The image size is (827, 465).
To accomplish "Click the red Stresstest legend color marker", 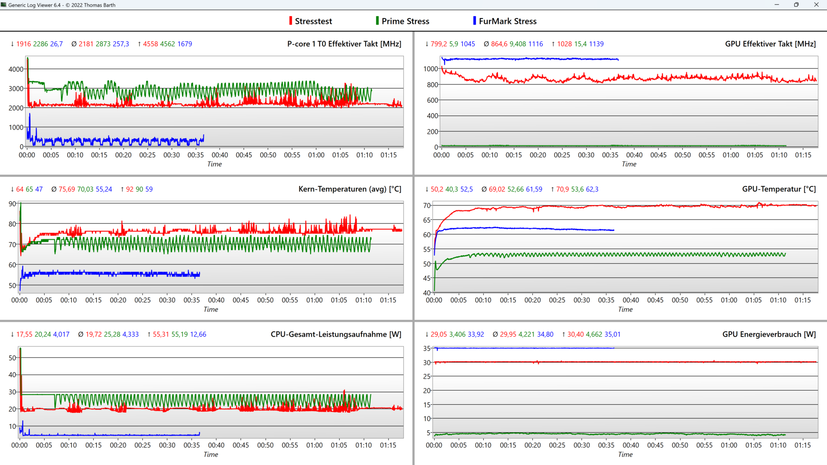I will coord(291,21).
